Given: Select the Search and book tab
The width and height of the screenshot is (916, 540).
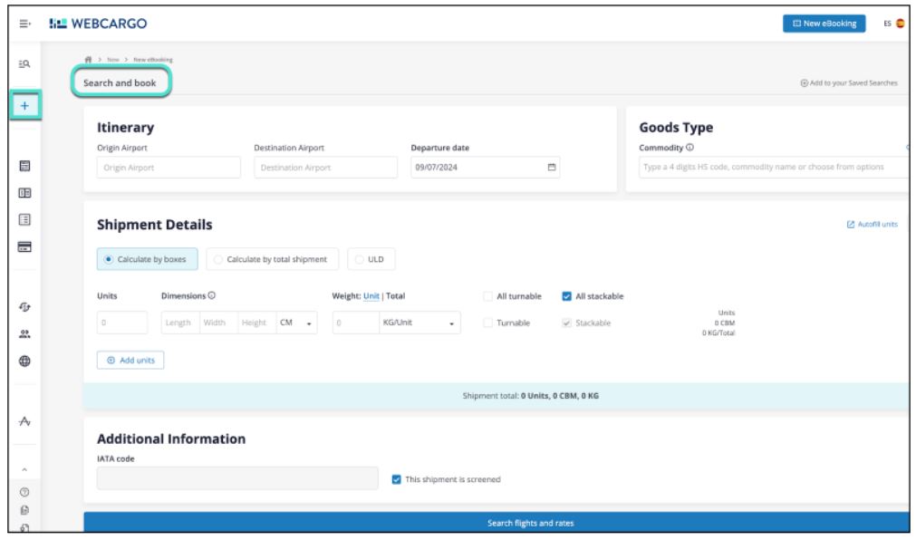Looking at the screenshot, I should (120, 83).
